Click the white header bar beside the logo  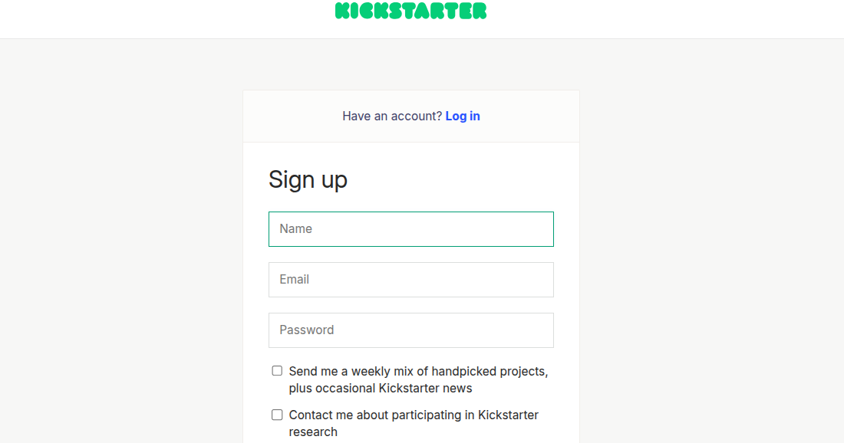pos(161,19)
